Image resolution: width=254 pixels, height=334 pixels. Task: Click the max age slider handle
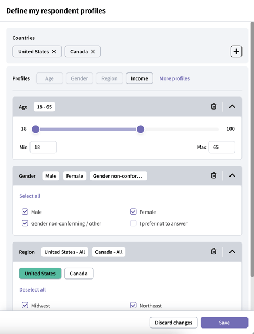pyautogui.click(x=141, y=129)
